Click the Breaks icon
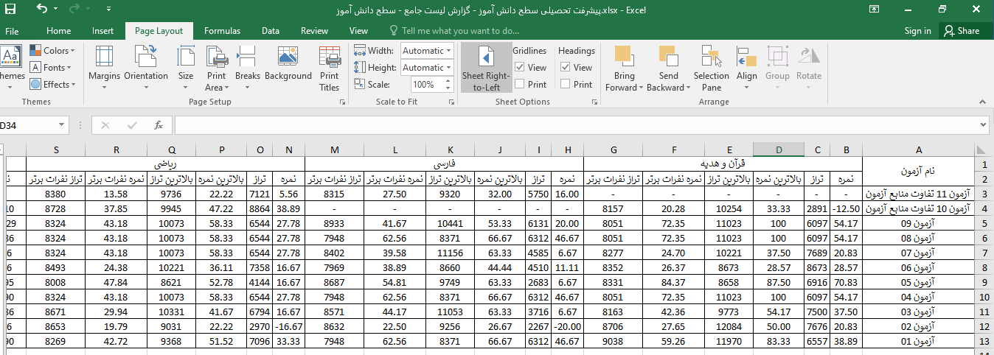 point(248,57)
